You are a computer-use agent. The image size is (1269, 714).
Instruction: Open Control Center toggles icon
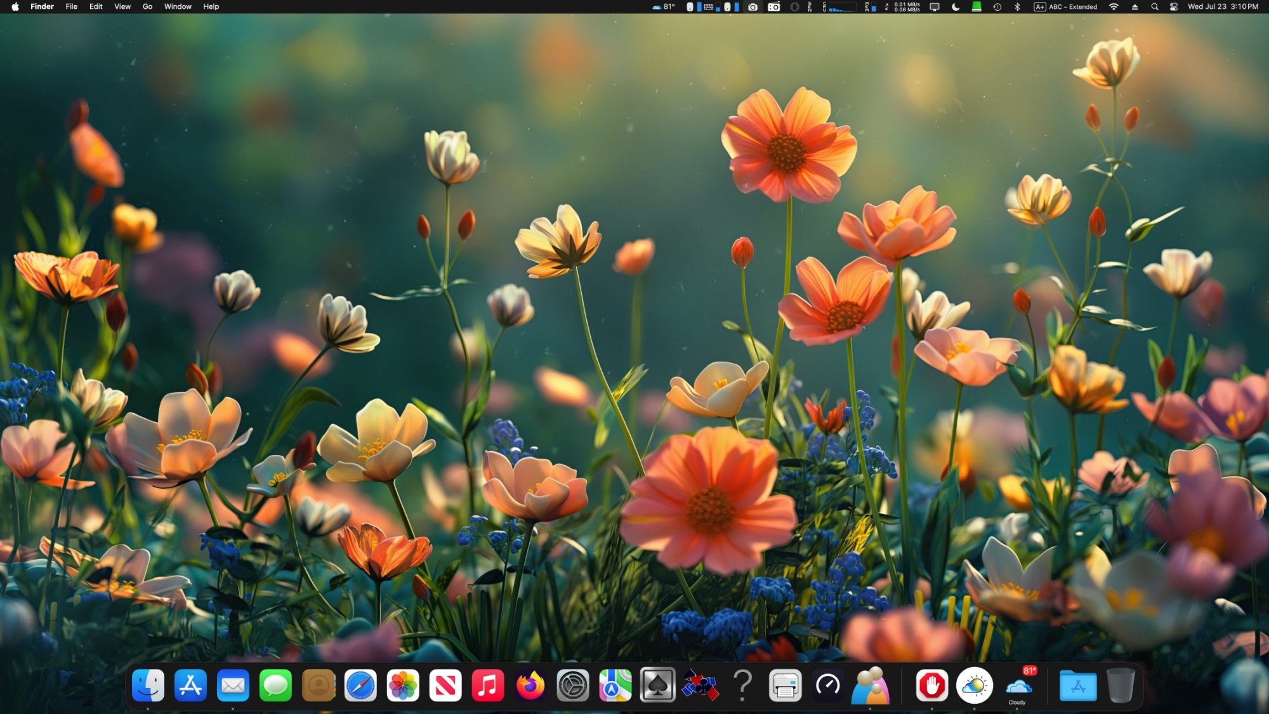click(1174, 6)
